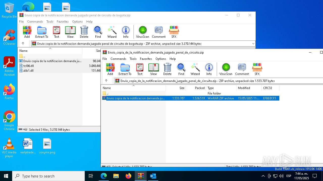
Task: Click SFX icon in front WinRAR window
Action: click(x=257, y=69)
